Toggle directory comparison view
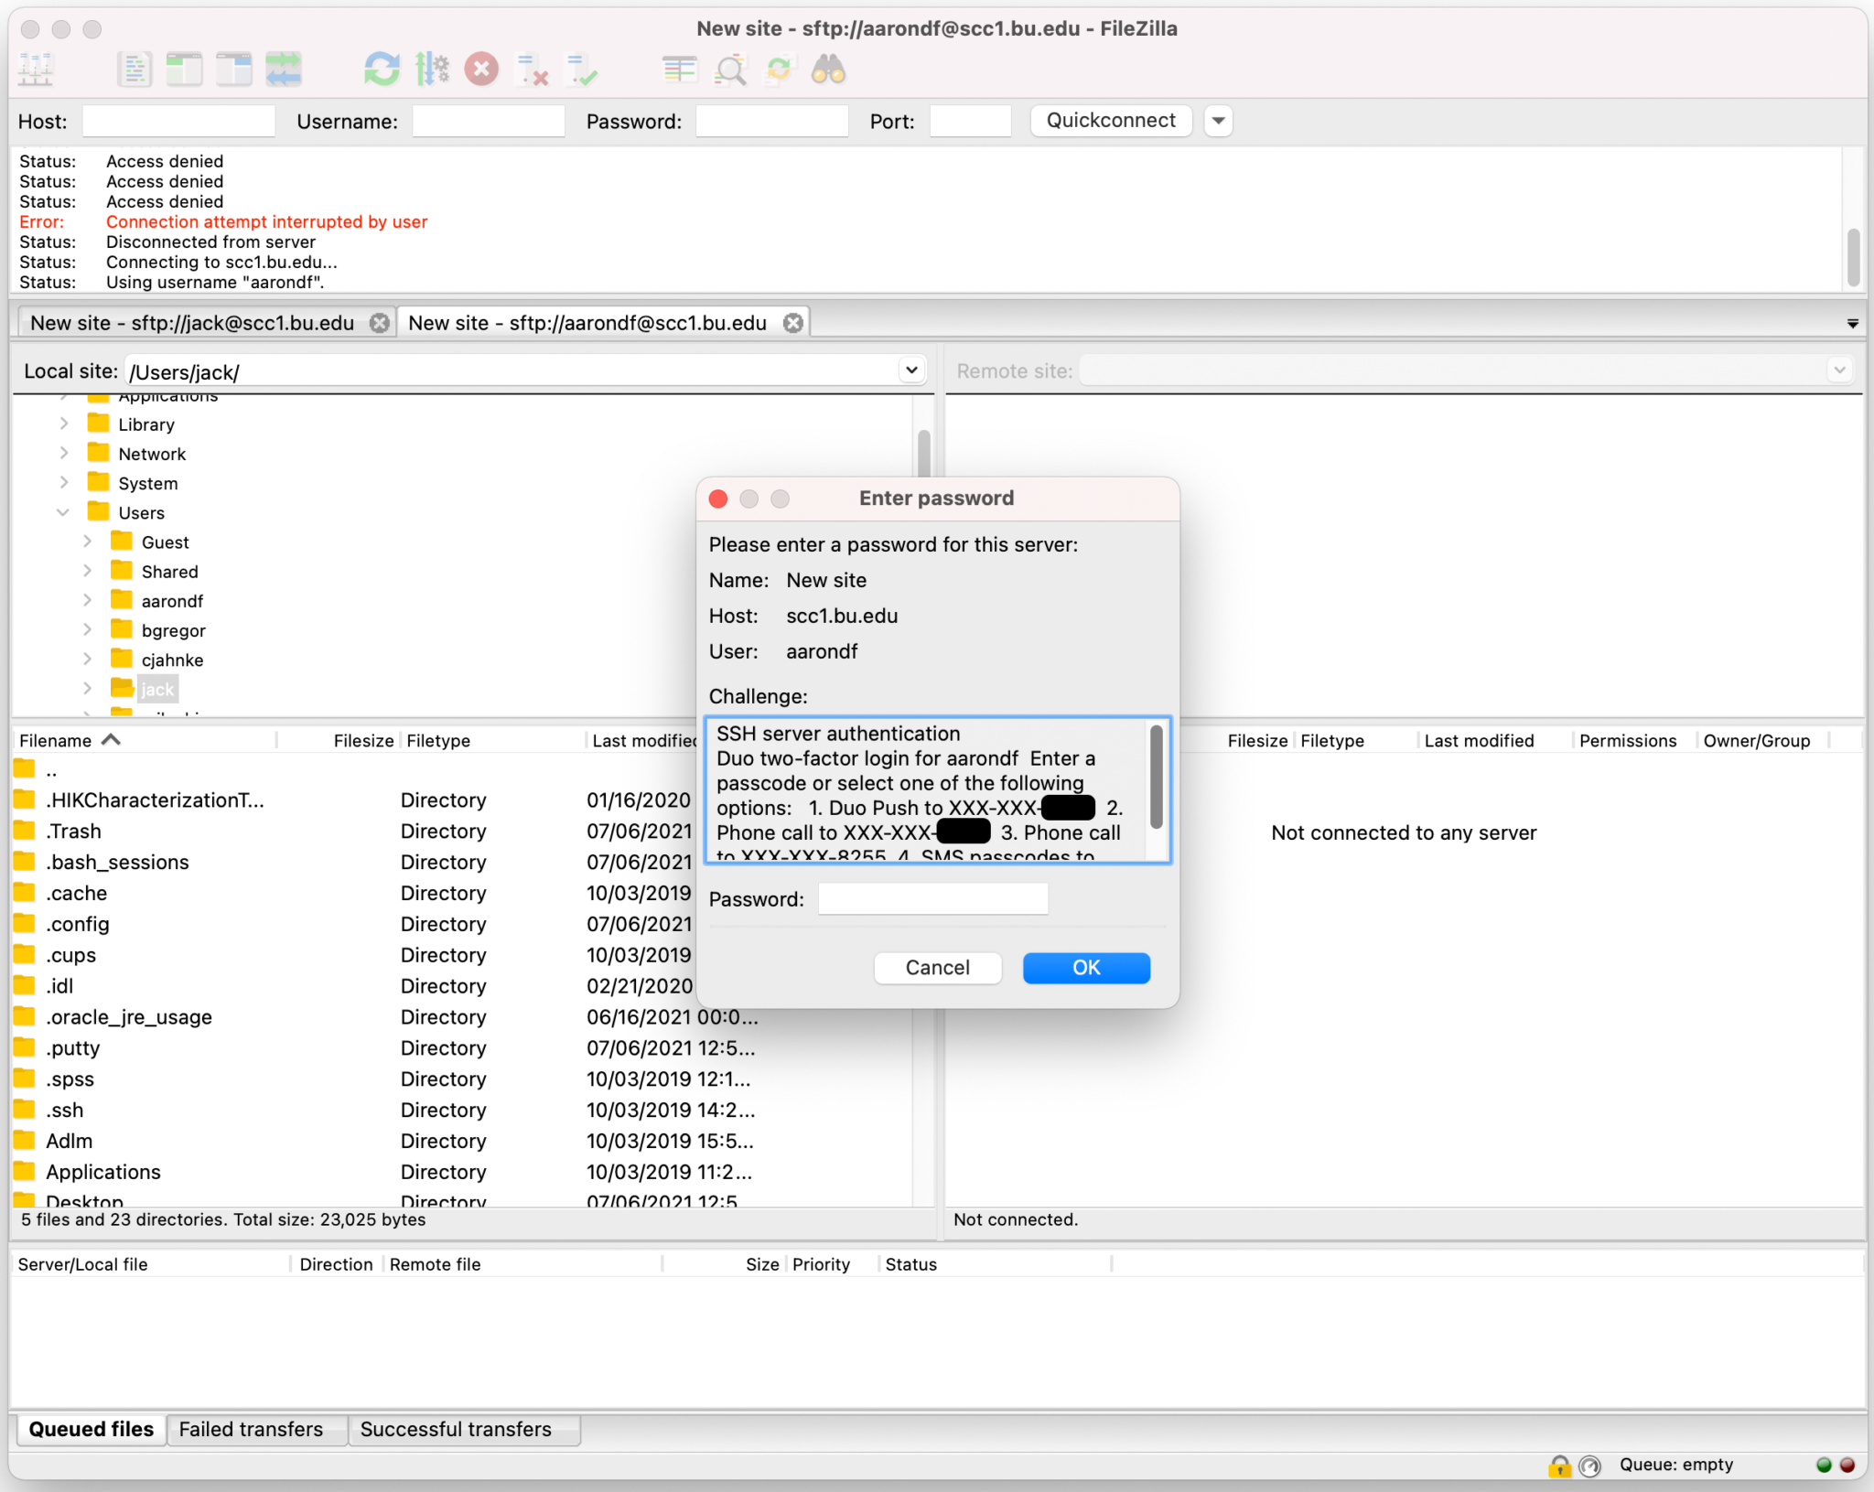 coord(678,69)
